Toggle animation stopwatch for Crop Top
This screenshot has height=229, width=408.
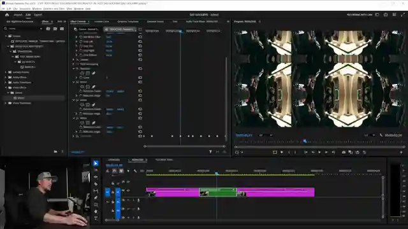[81, 46]
